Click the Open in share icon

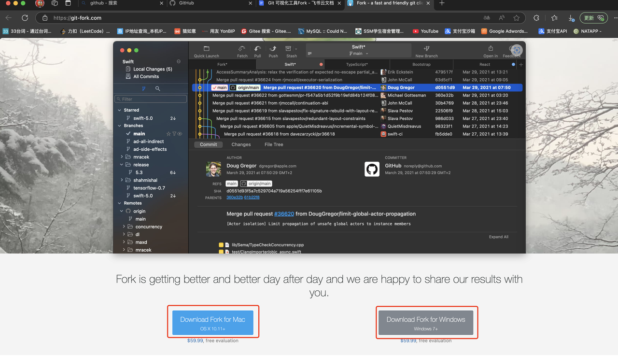491,49
